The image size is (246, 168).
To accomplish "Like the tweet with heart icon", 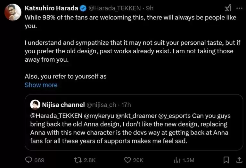I will 128,160.
